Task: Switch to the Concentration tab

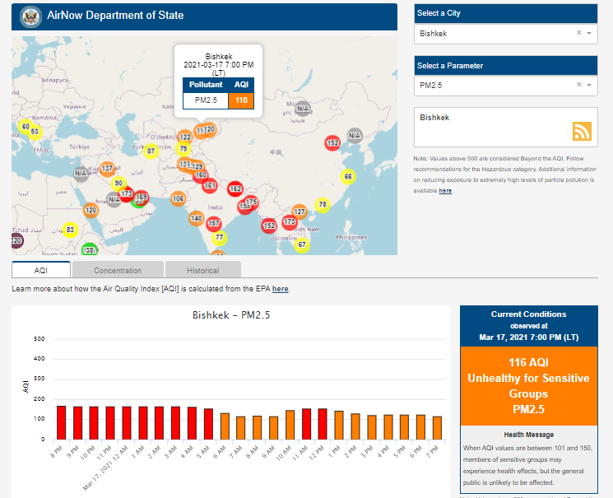Action: 118,270
